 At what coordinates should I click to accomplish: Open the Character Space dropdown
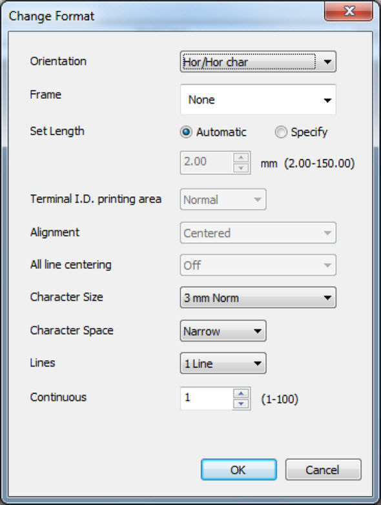(x=223, y=331)
